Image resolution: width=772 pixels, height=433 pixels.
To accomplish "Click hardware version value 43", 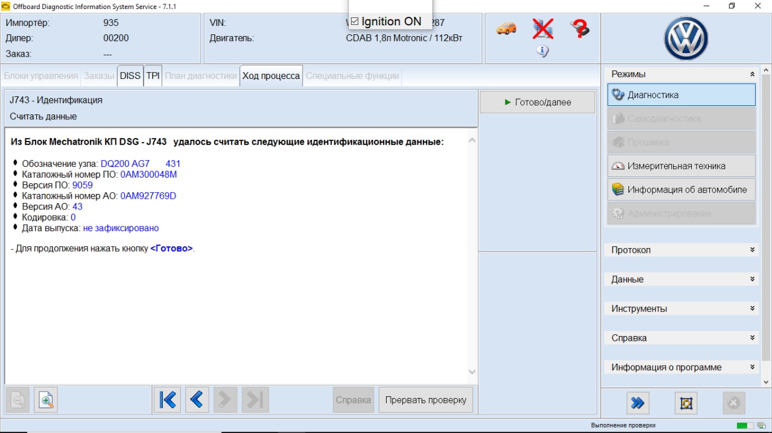I will (x=77, y=207).
